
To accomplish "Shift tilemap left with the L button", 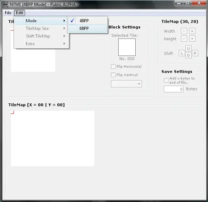I will (x=182, y=53).
